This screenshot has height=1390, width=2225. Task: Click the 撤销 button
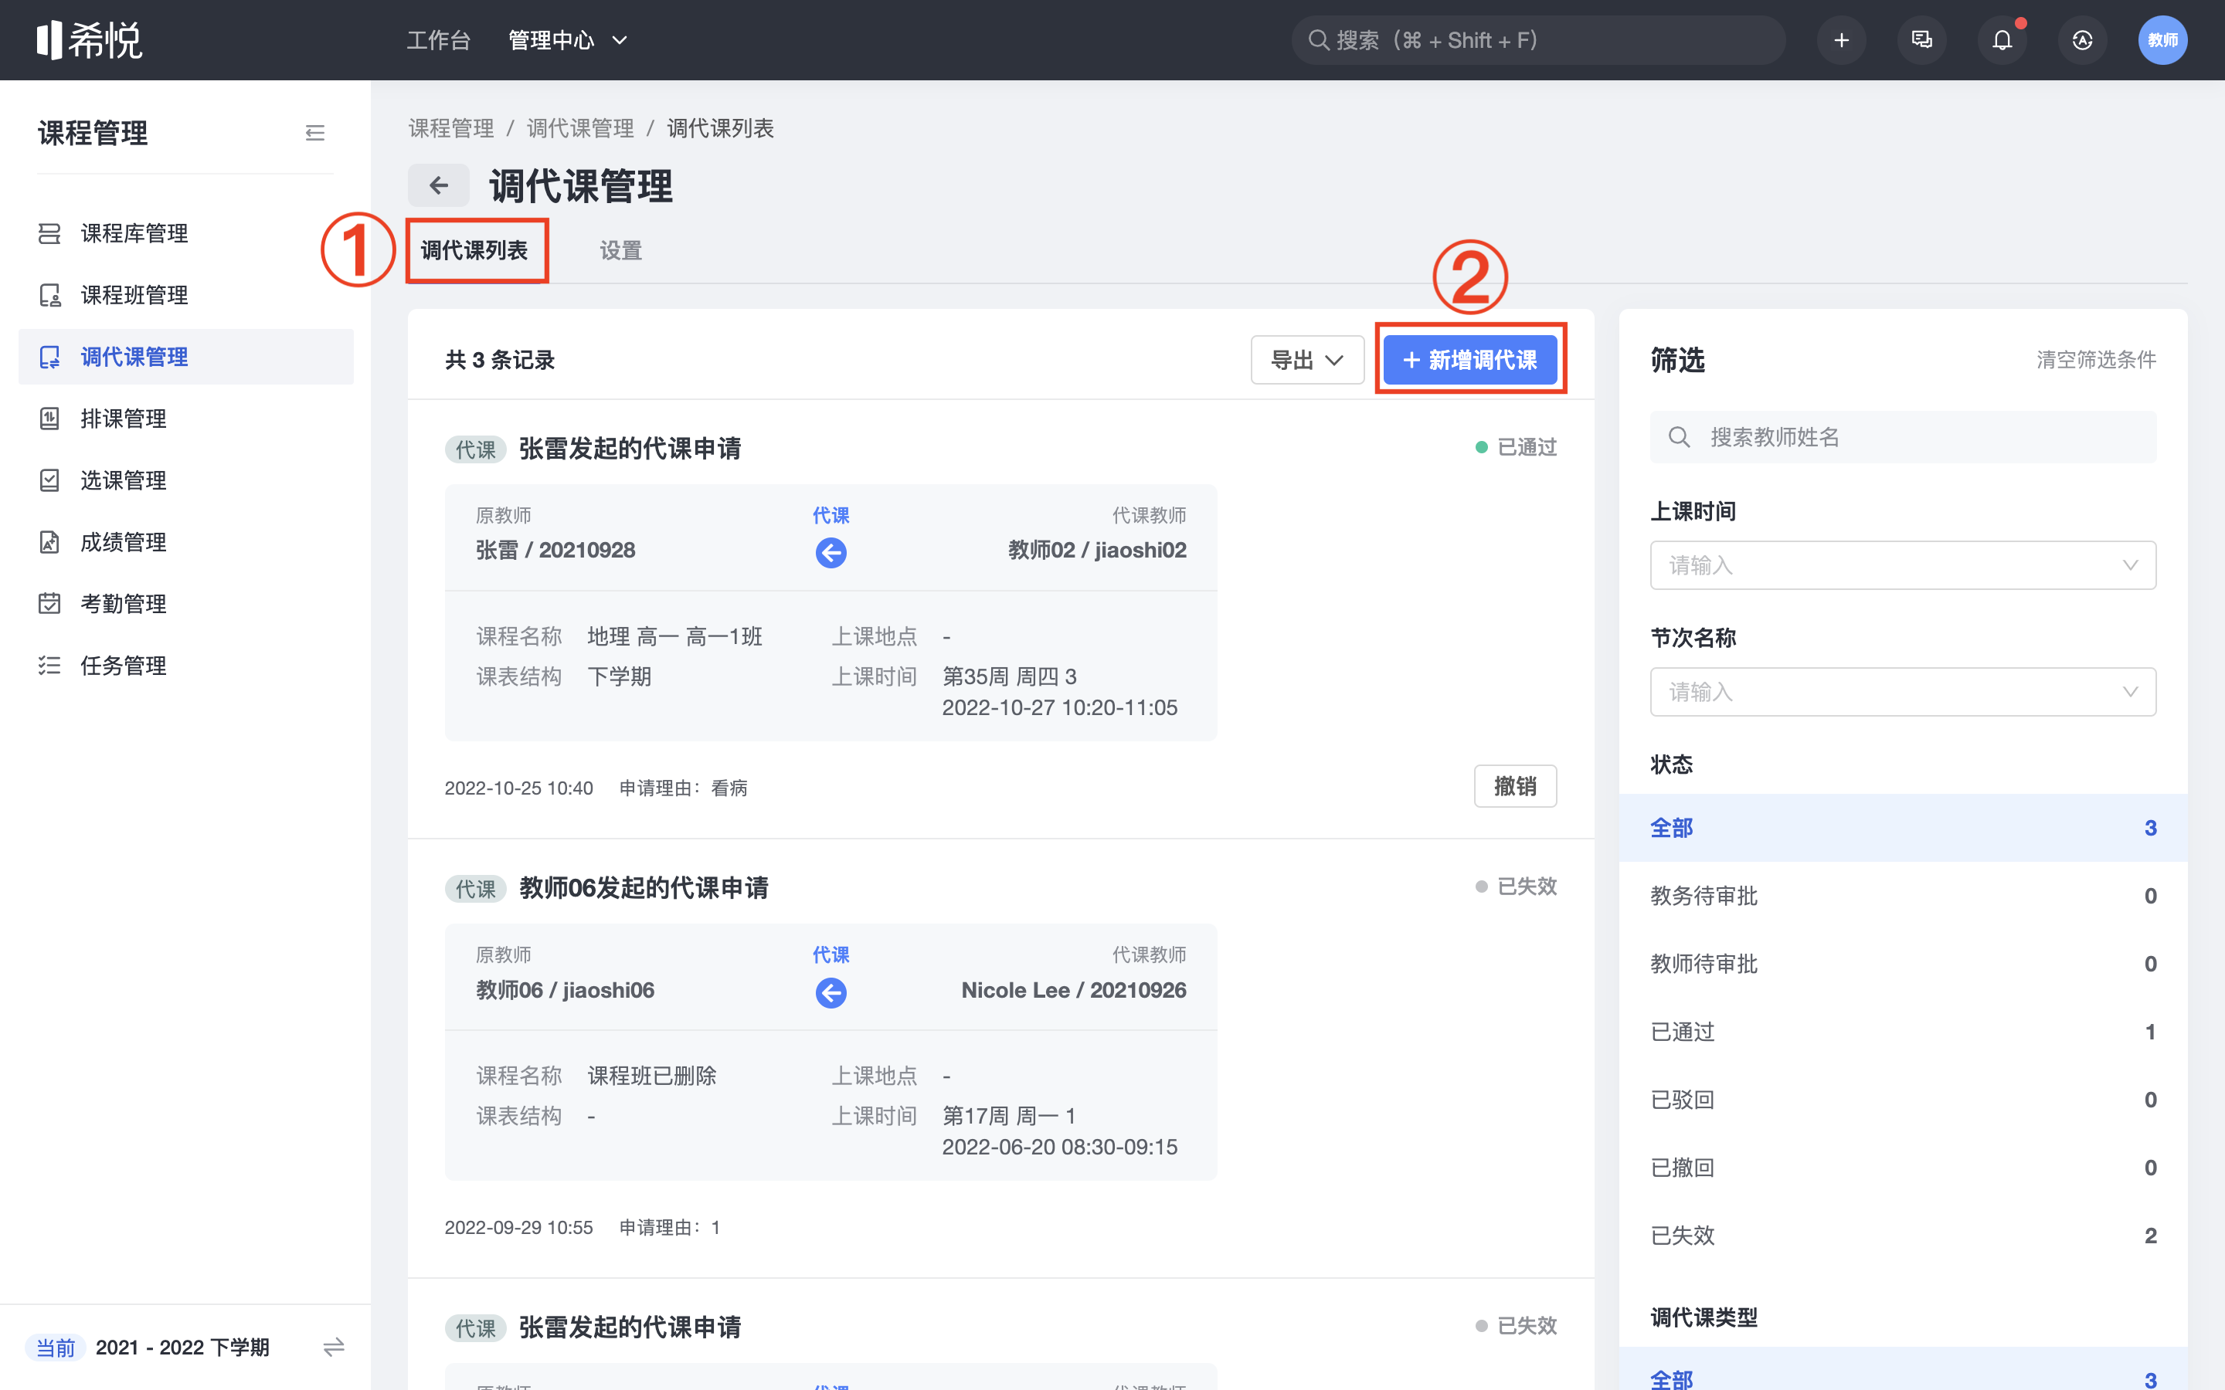[x=1514, y=786]
